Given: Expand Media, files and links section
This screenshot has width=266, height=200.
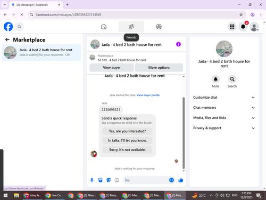Looking at the screenshot, I should point(224,118).
